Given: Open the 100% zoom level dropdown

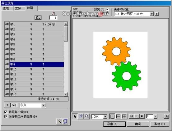Looking at the screenshot, I should (x=105, y=116).
